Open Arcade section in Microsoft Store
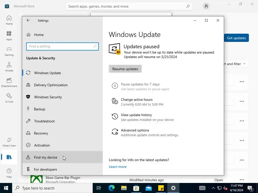Viewport: 258px width, 193px height. [x=9, y=67]
